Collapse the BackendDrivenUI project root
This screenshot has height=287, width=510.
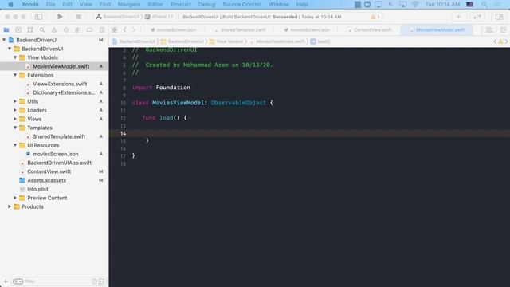click(4, 40)
